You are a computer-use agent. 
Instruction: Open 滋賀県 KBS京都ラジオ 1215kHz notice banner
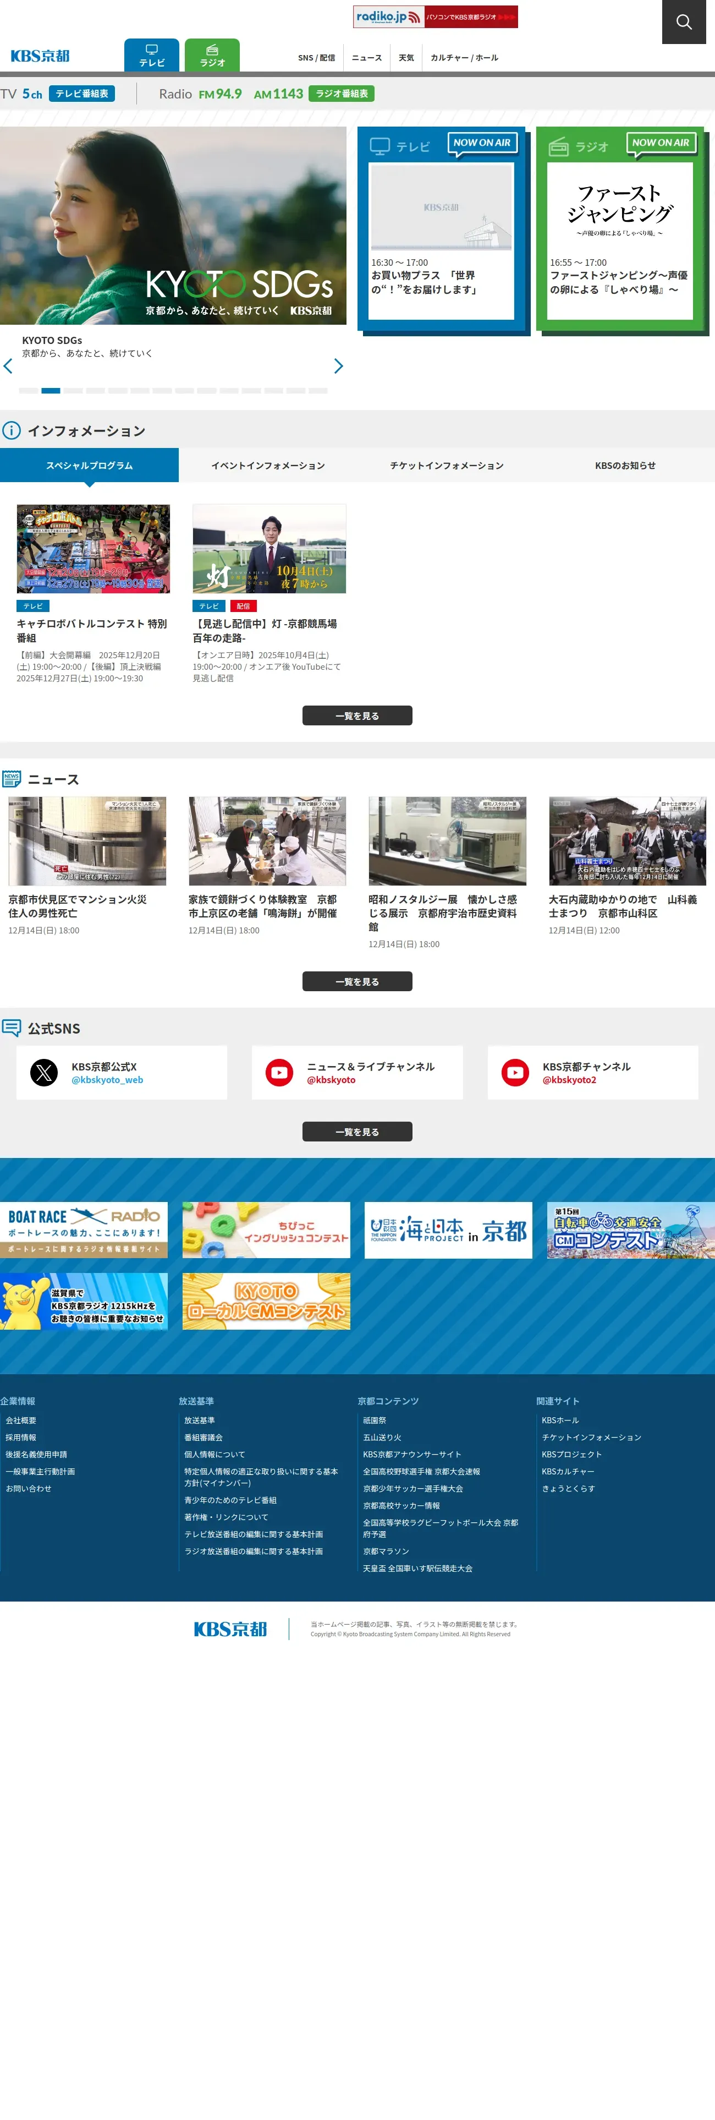pos(84,1301)
